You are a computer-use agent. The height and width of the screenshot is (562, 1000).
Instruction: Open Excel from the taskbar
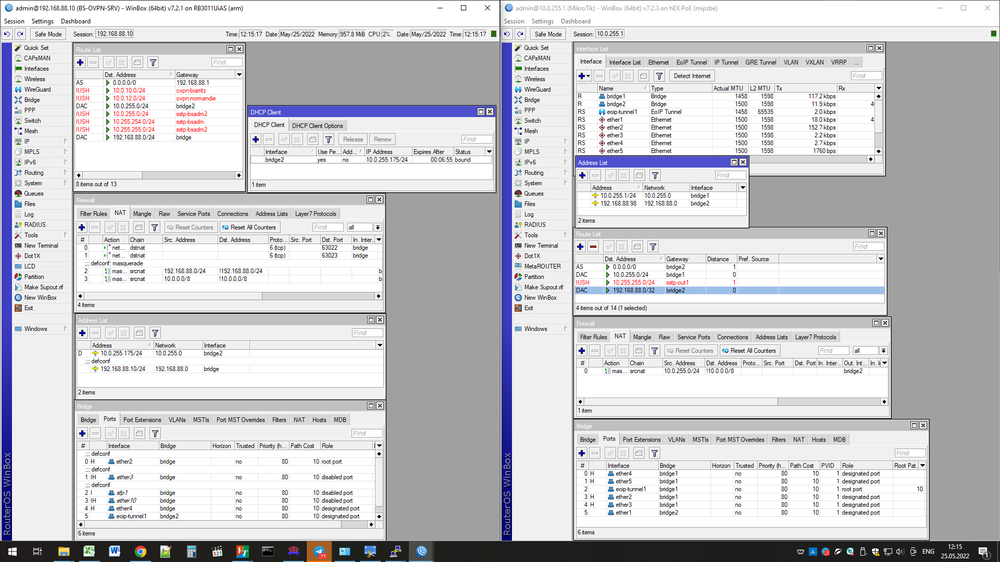(x=89, y=552)
